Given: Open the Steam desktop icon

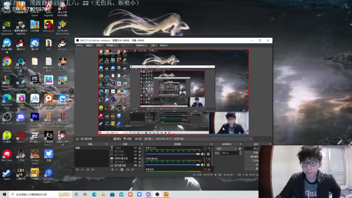Looking at the screenshot, I should click(x=7, y=174).
